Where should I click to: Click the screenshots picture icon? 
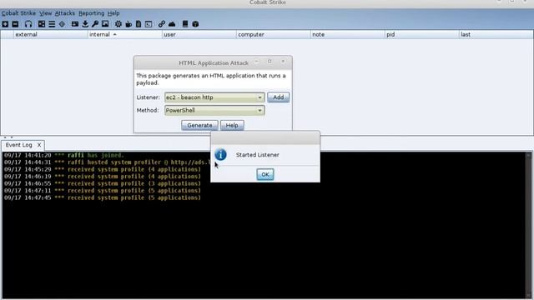click(x=105, y=24)
